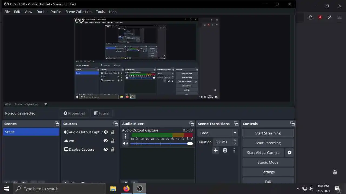The width and height of the screenshot is (346, 194).
Task: Float the Audio Mixer dock panel
Action: coord(191,124)
